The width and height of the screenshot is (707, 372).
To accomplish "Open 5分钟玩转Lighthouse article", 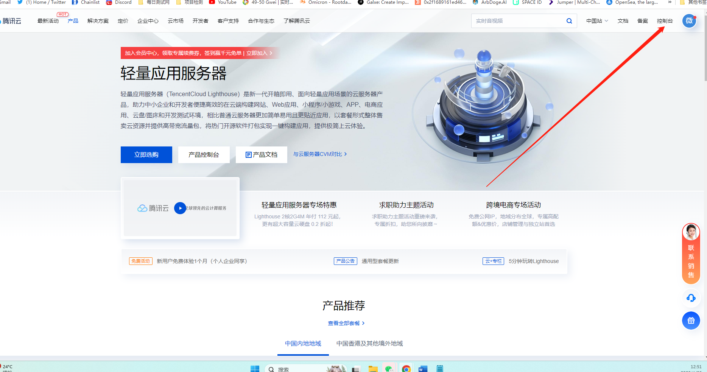I will (534, 261).
